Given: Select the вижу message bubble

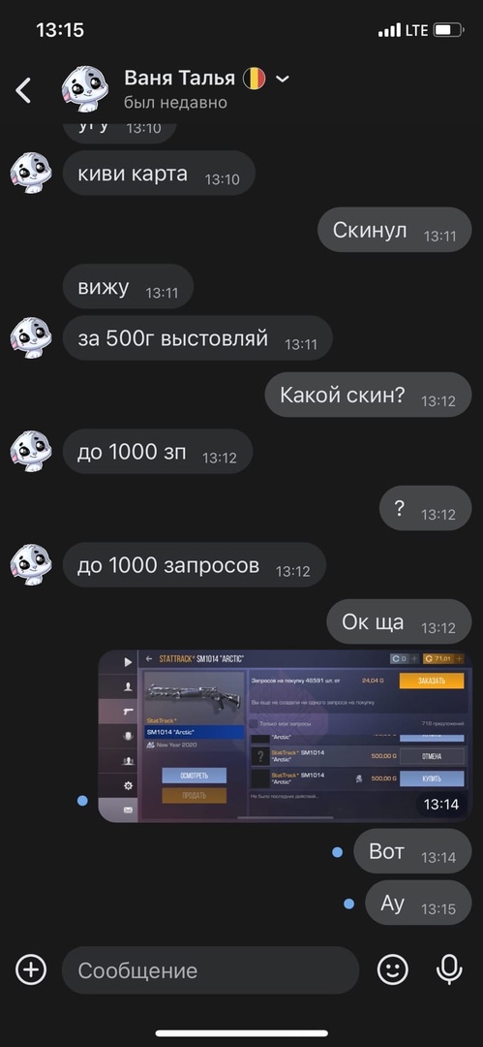Looking at the screenshot, I should (128, 286).
